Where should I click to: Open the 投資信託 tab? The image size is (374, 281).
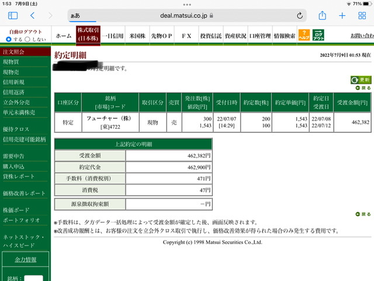tap(211, 36)
